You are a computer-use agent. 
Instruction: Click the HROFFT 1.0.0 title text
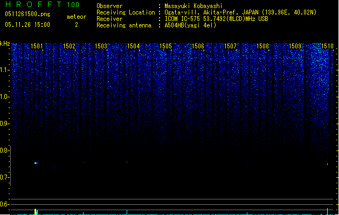(x=43, y=4)
